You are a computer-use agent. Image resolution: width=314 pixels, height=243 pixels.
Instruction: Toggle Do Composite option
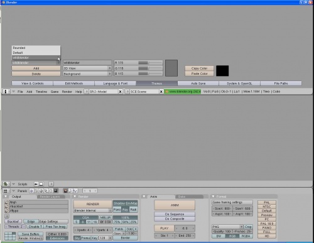pyautogui.click(x=175, y=219)
